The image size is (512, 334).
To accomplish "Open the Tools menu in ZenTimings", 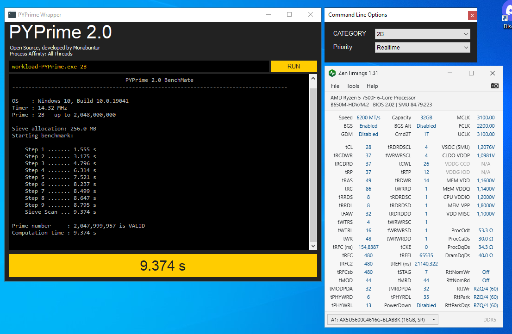I will click(353, 86).
